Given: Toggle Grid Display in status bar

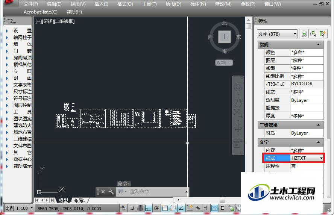Looking at the screenshot, I should pos(140,208).
